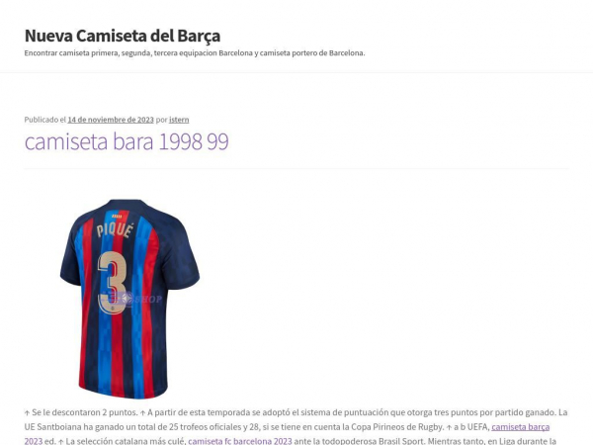Click the Barcelona striped jersey image
Screen dimensions: 593x445
click(x=129, y=299)
